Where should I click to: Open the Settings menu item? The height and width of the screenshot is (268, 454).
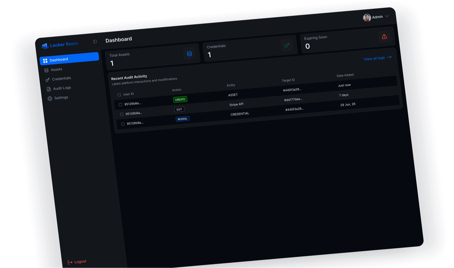[58, 98]
